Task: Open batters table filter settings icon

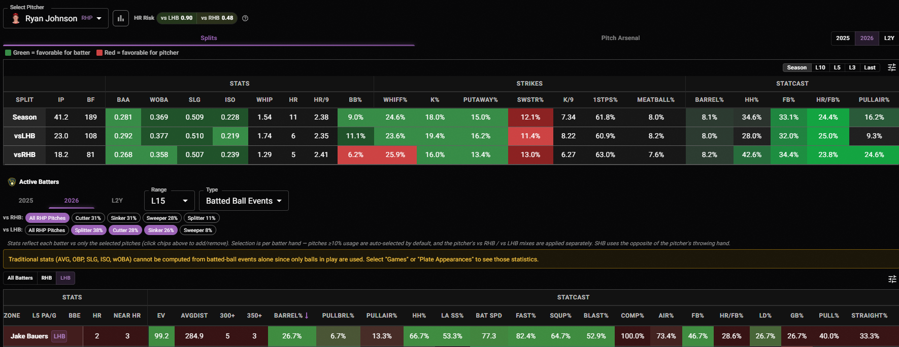Action: pyautogui.click(x=892, y=279)
